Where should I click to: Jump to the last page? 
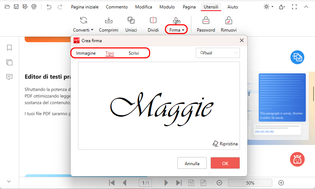point(179,183)
